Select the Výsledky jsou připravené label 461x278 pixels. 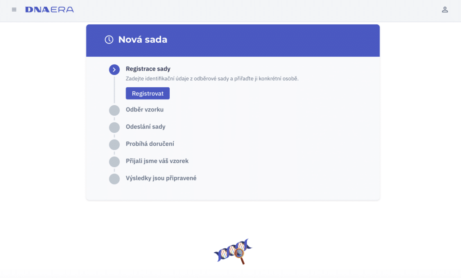point(161,178)
